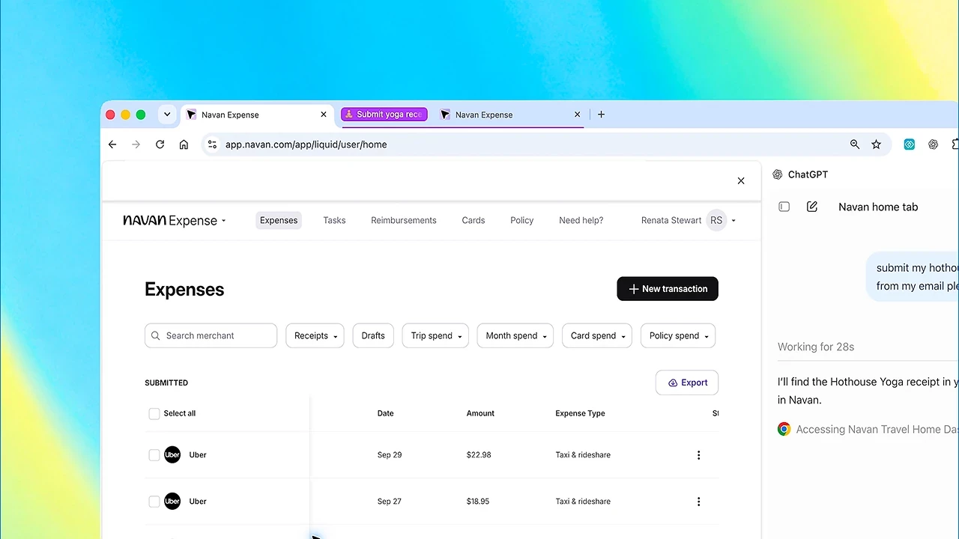The image size is (959, 539).
Task: Check the Select all checkbox
Action: [x=154, y=414]
